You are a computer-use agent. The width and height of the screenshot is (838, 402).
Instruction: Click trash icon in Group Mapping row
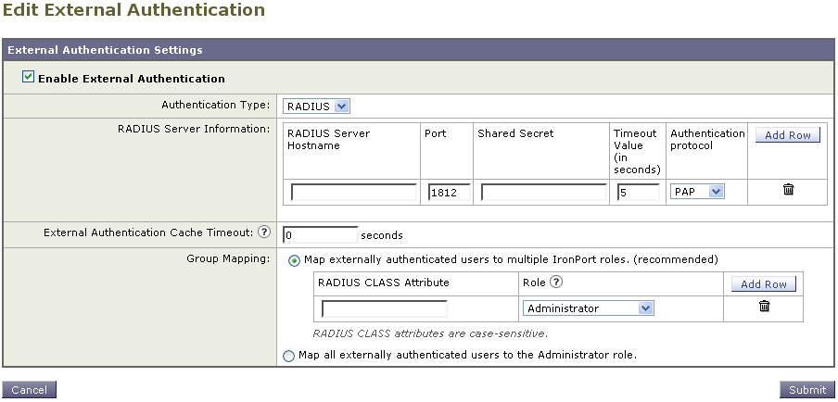[x=764, y=307]
